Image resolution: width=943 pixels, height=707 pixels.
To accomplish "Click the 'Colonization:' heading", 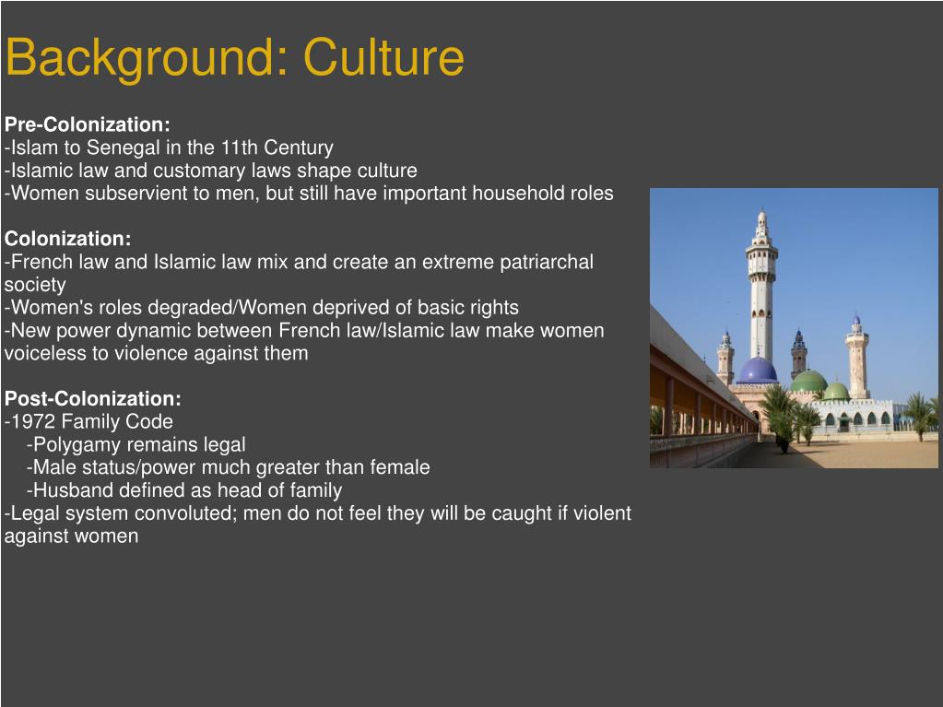I will pyautogui.click(x=67, y=239).
